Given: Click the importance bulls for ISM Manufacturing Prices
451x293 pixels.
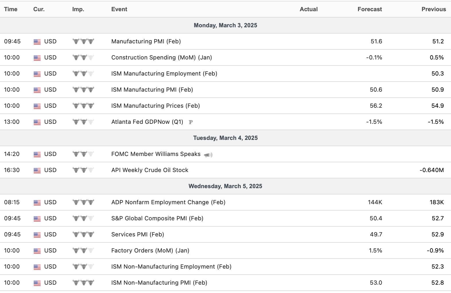Looking at the screenshot, I should click(x=83, y=106).
